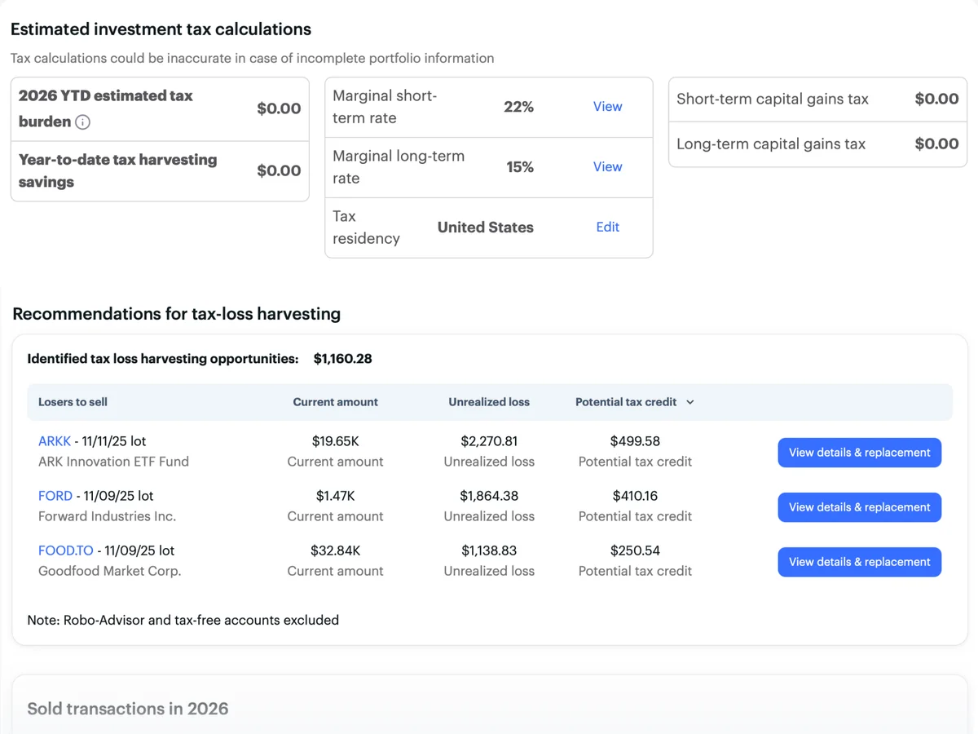Click the Year-to-date tax harvesting savings amount
This screenshot has height=734, width=978.
tap(279, 170)
